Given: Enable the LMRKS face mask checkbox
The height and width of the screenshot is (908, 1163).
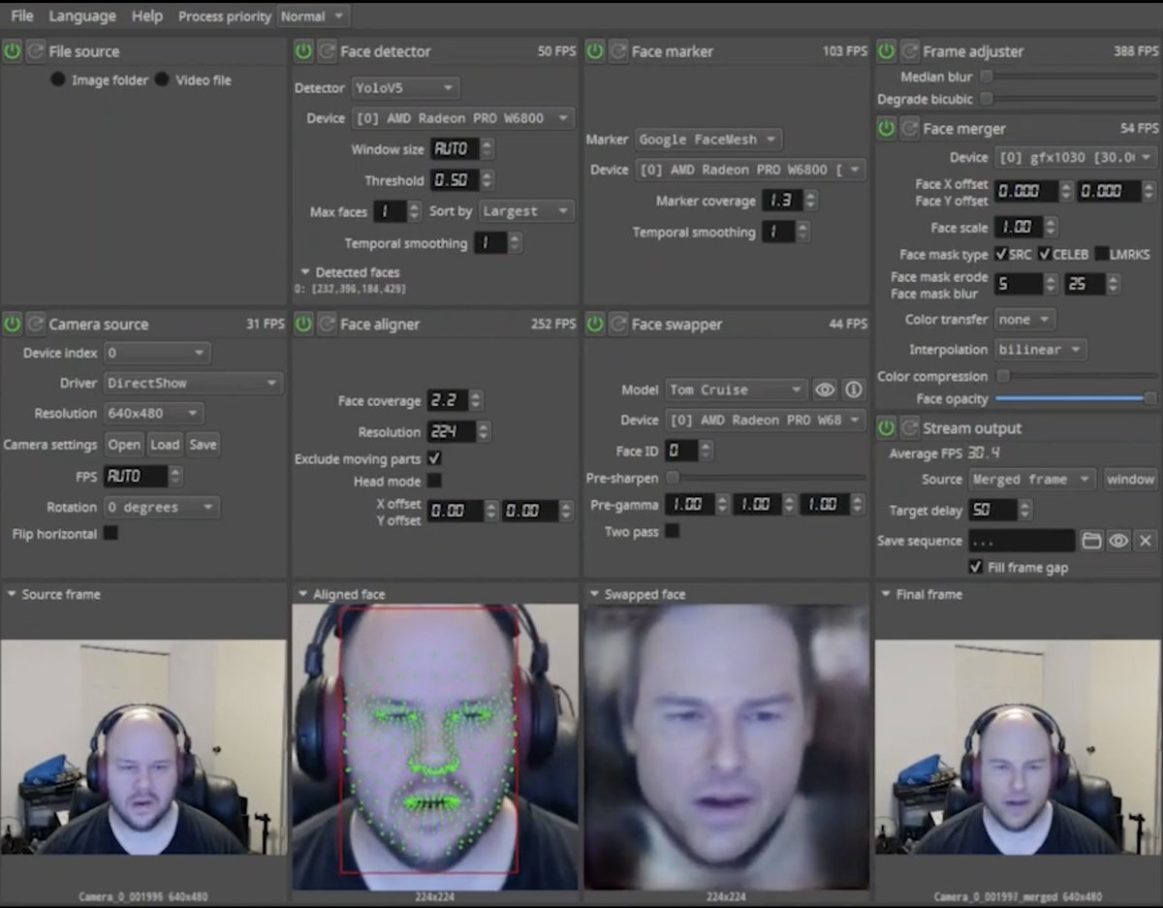Looking at the screenshot, I should (x=1101, y=254).
